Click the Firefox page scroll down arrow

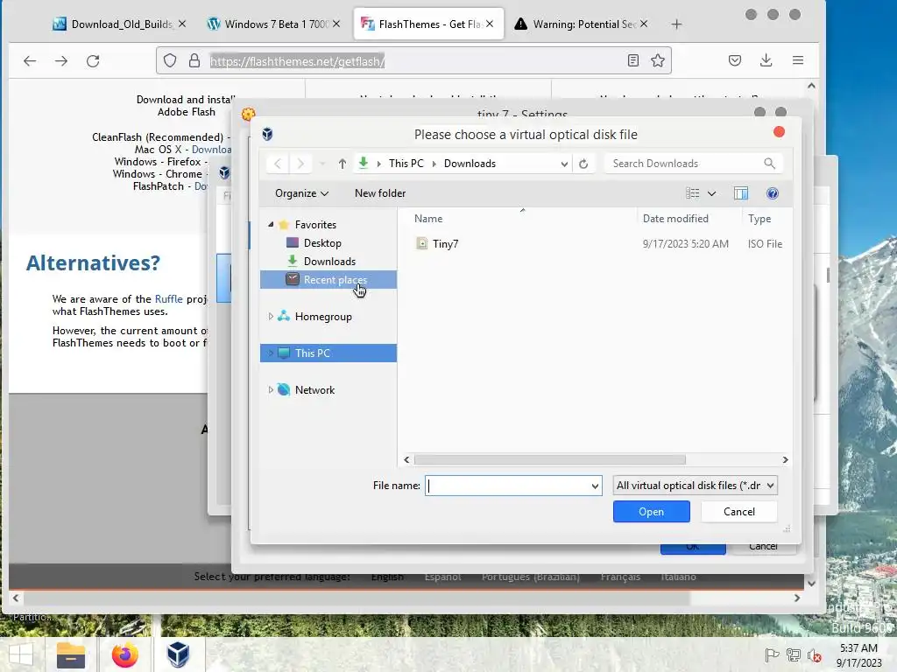coord(811,584)
